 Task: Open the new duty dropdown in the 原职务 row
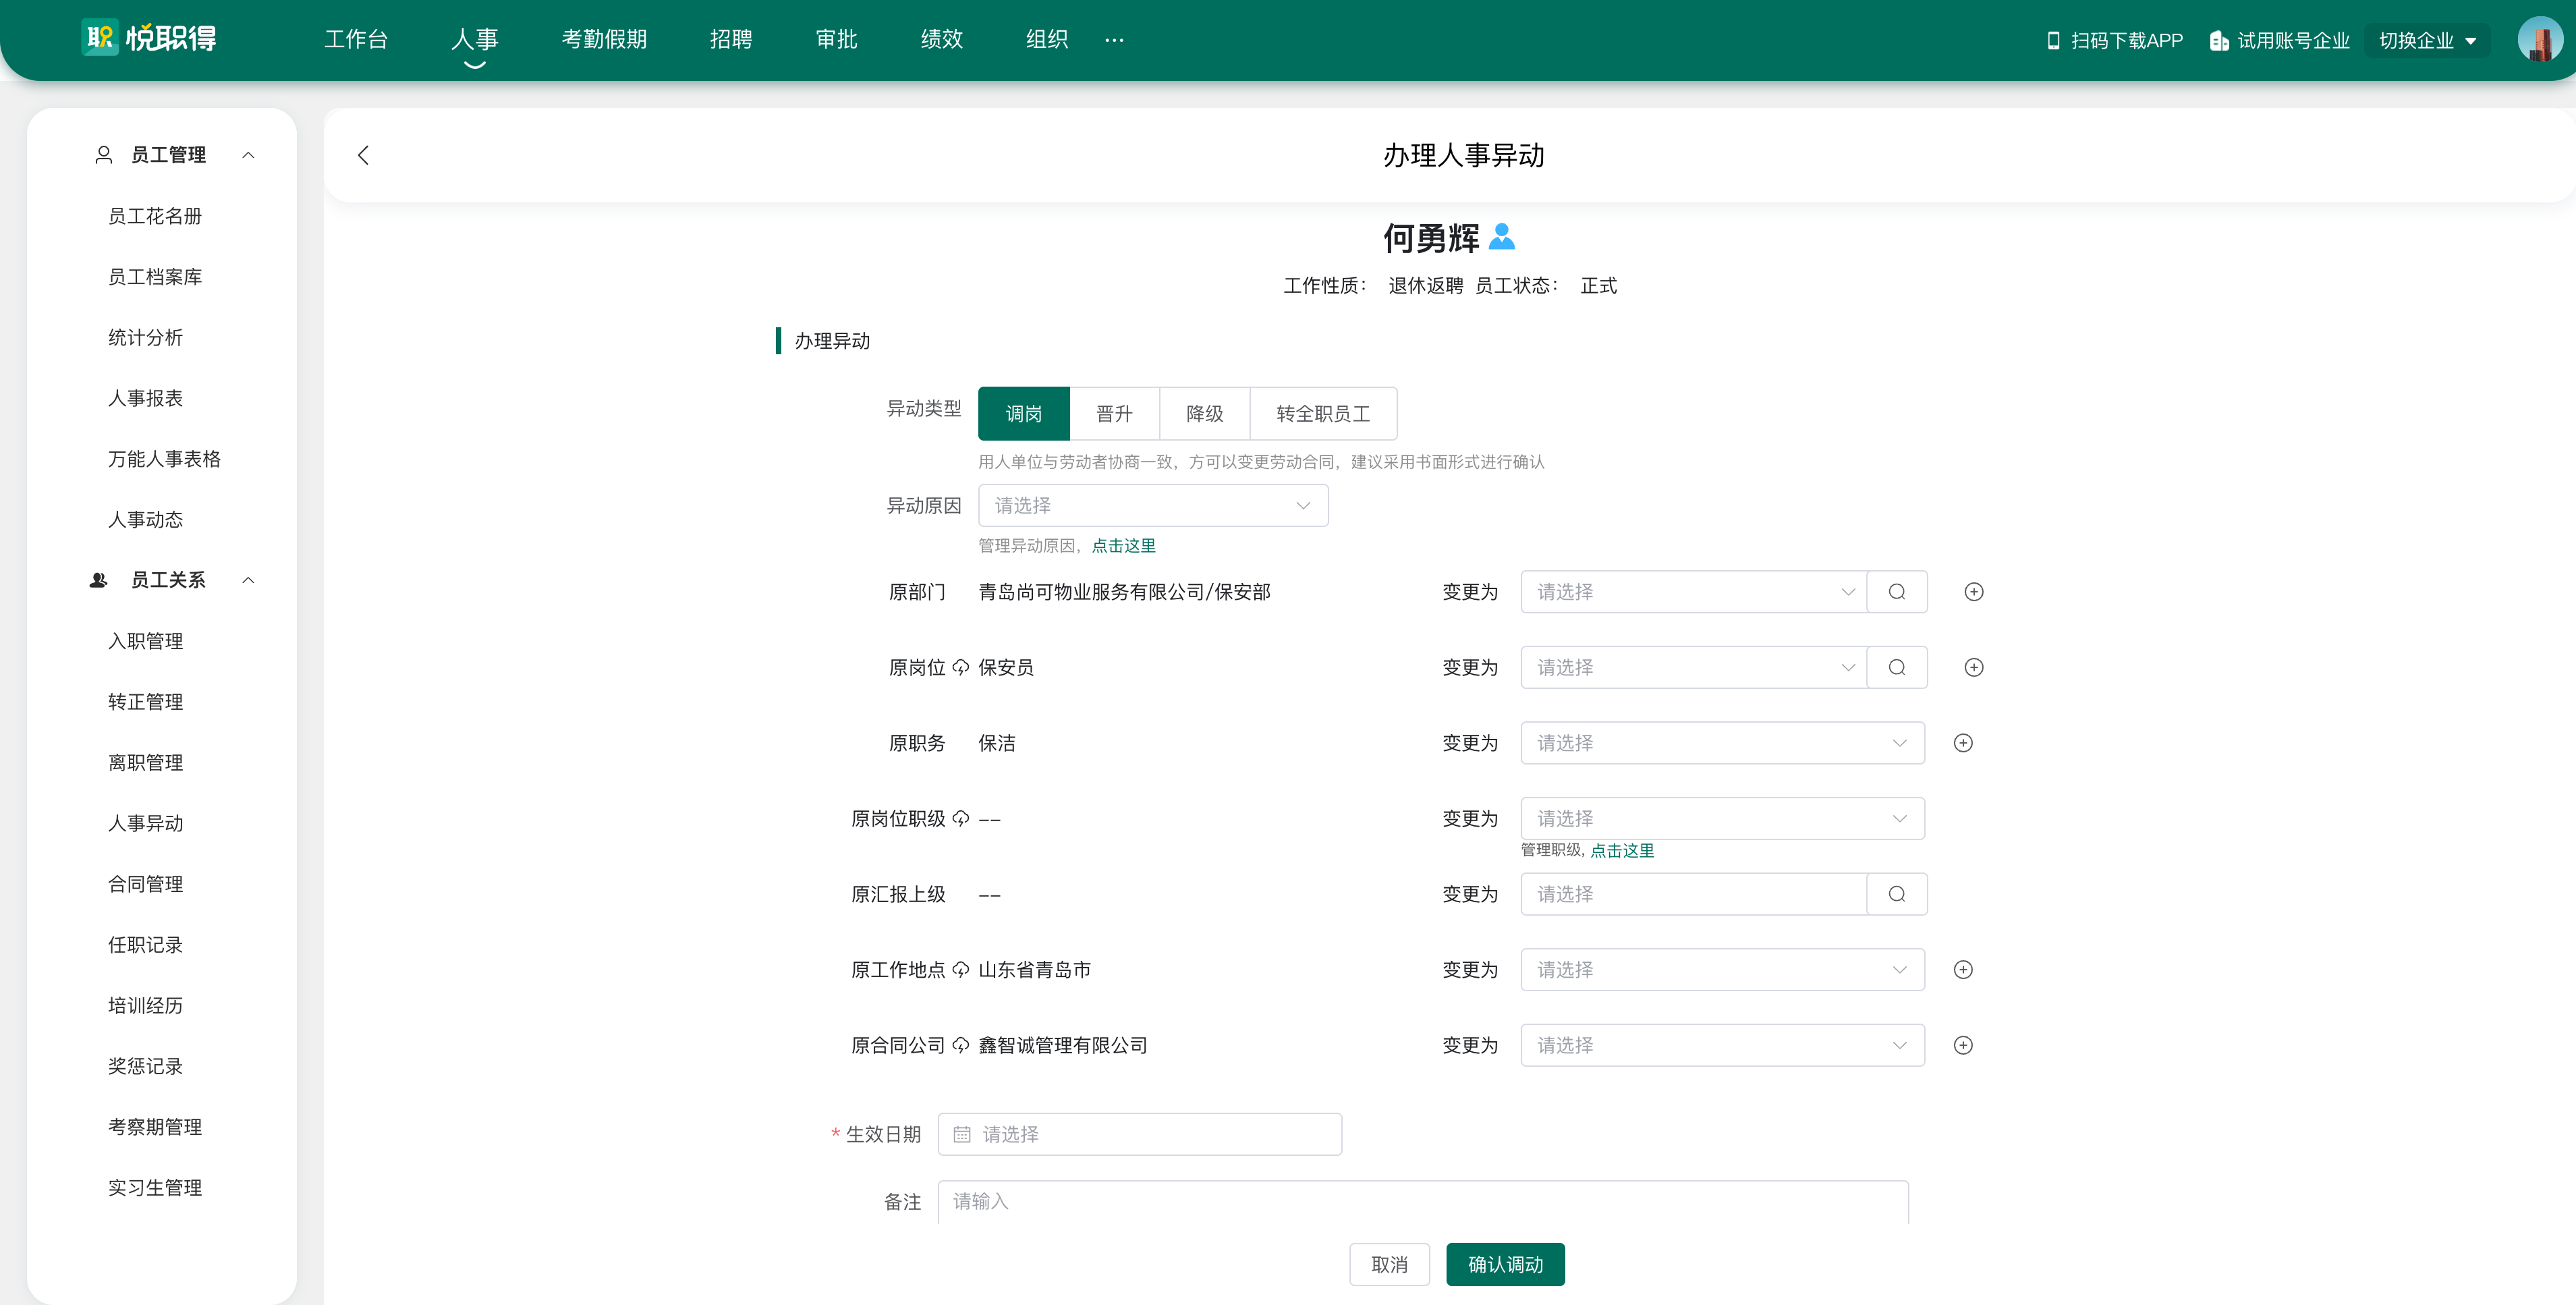(x=1722, y=743)
